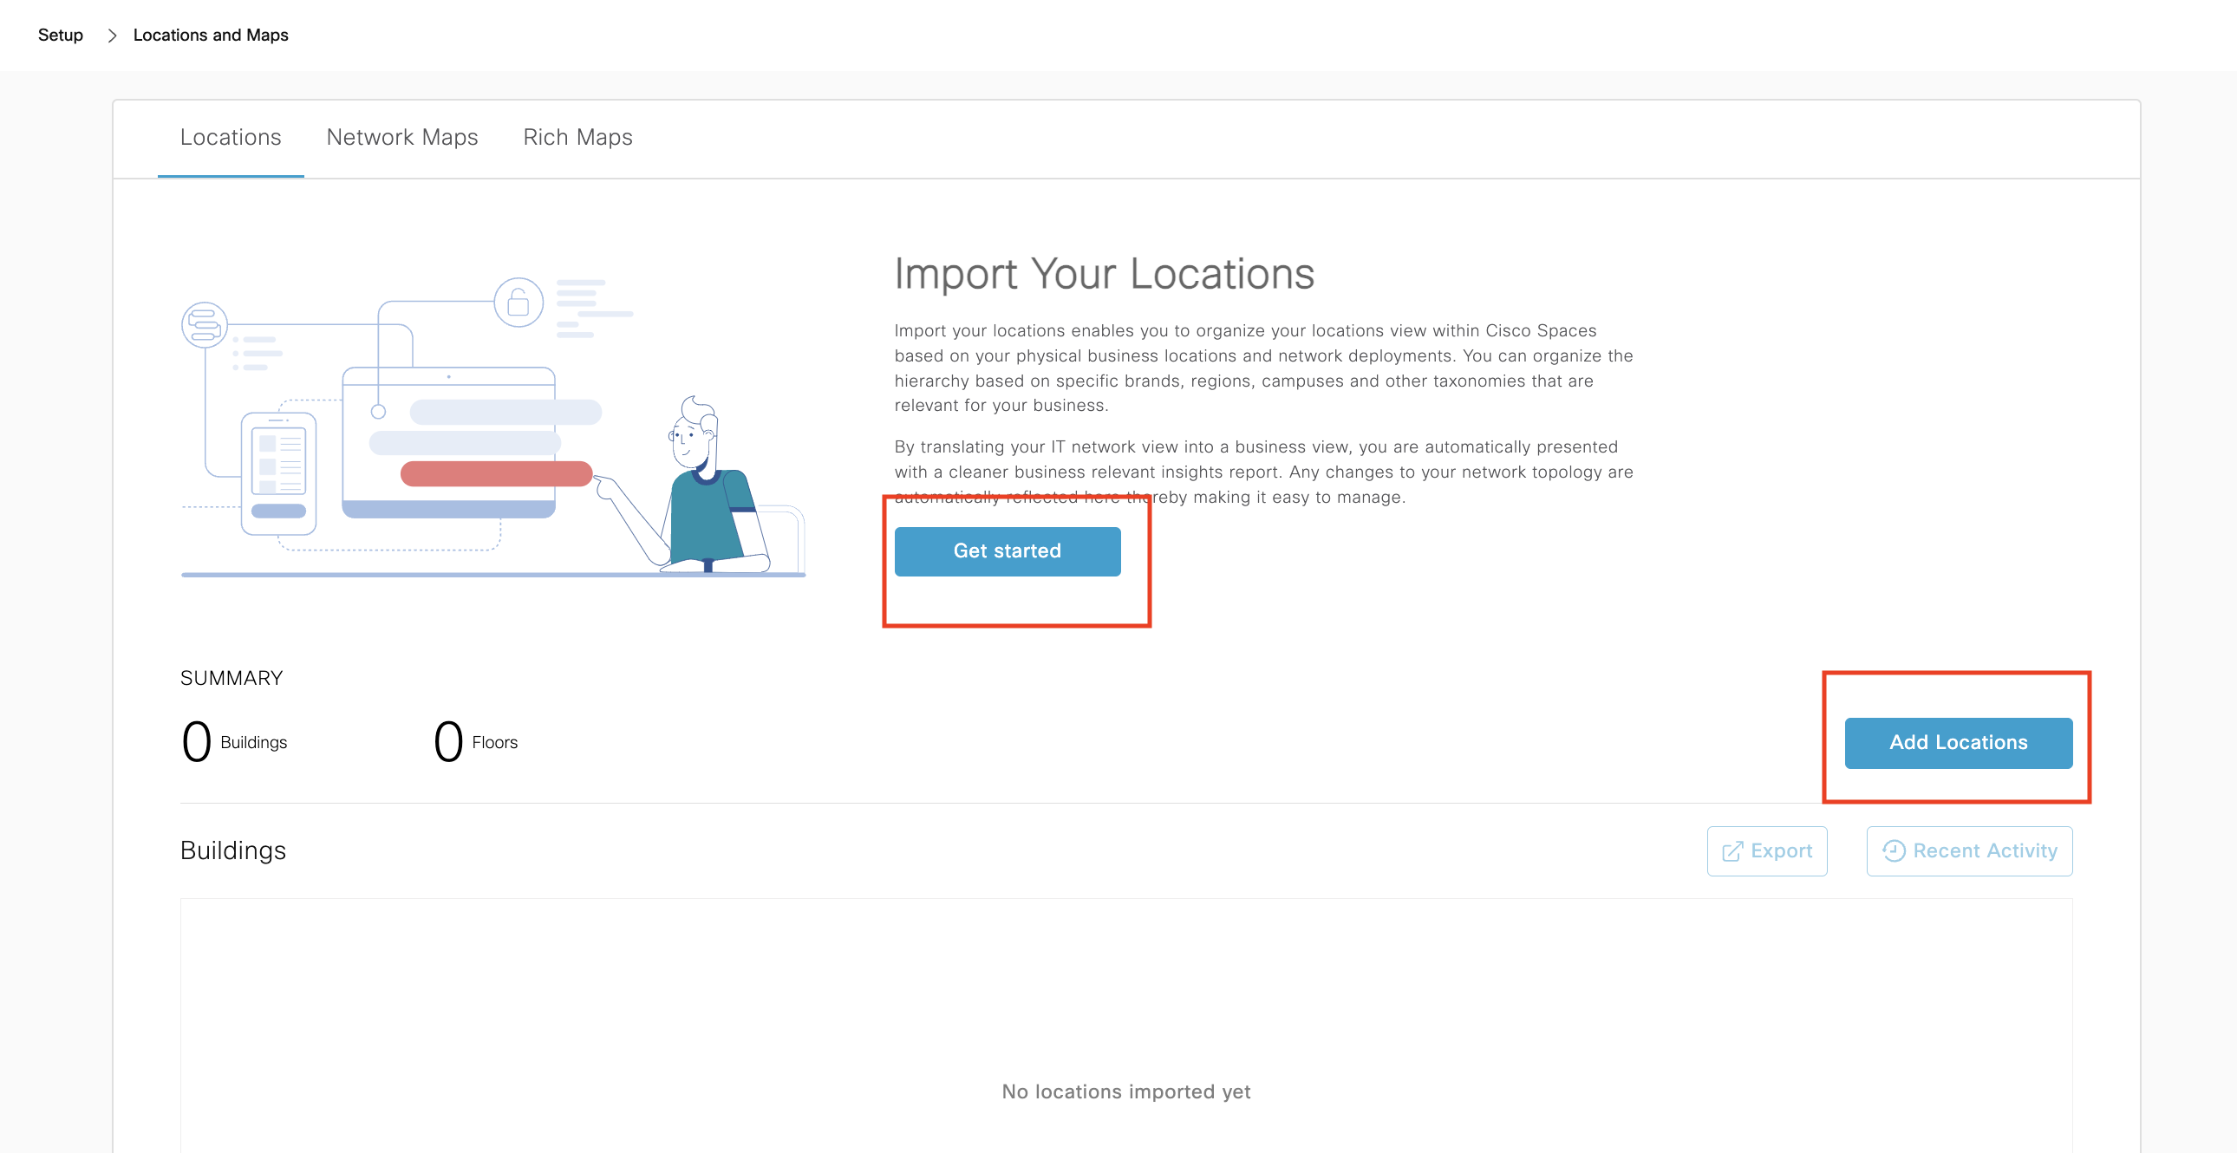
Task: Click the zero Floors count in the summary
Action: [448, 742]
